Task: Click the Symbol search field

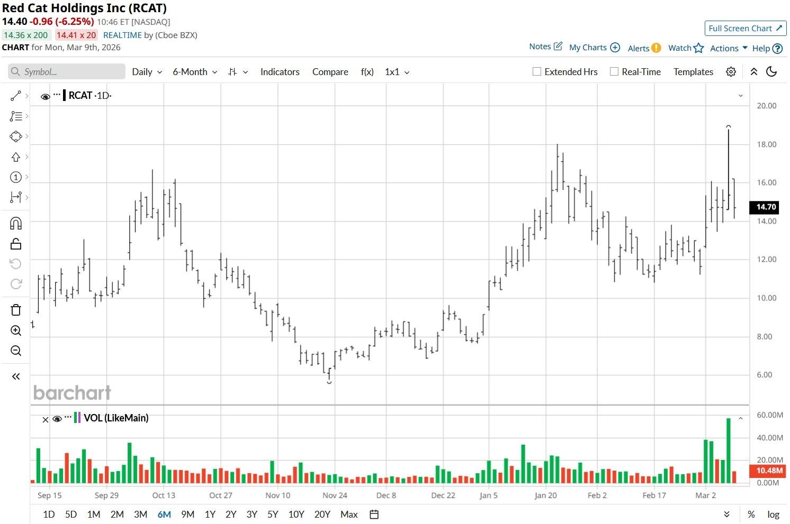Action: coord(67,72)
